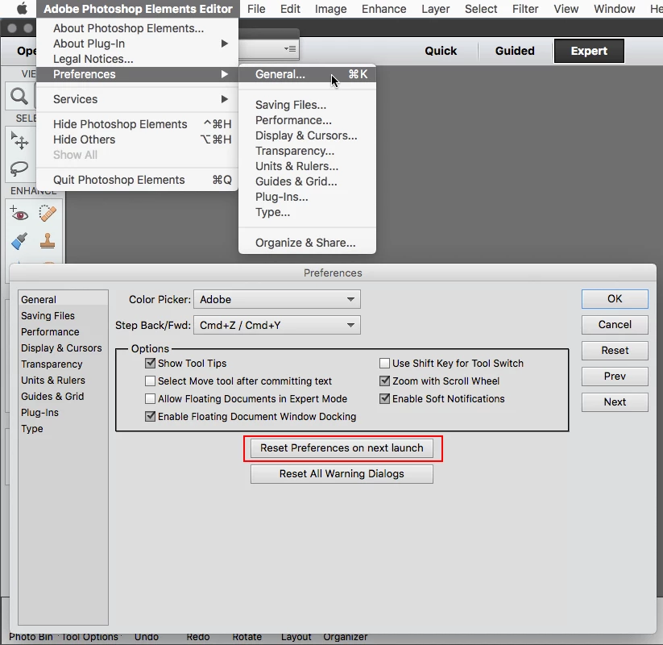
Task: Open the Select menu
Action: [481, 9]
